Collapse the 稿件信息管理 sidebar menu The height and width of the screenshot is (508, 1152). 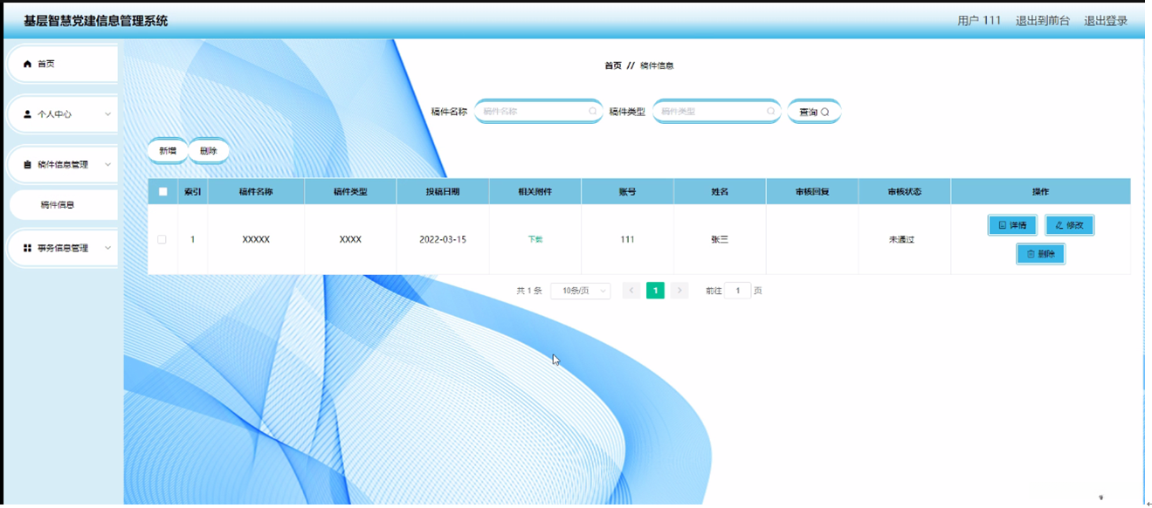click(x=61, y=164)
